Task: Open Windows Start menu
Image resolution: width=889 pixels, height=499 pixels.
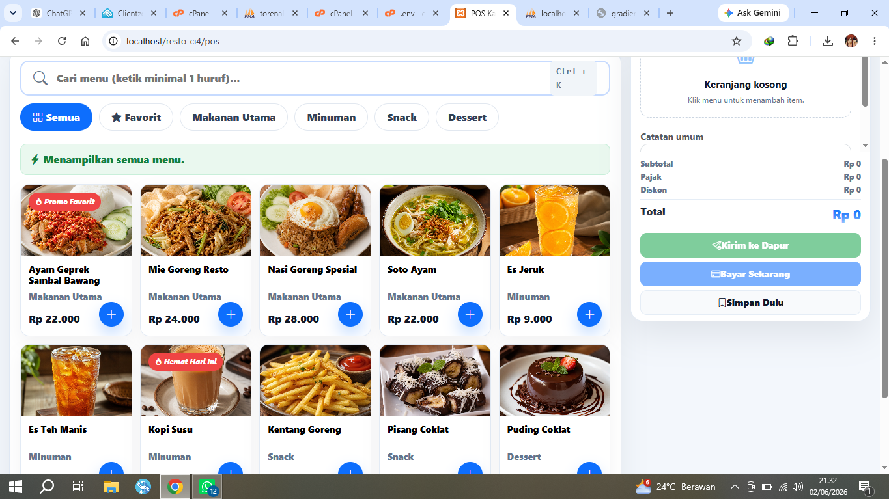Action: pos(15,486)
